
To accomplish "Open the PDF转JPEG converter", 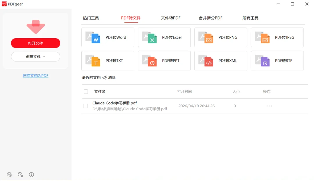I will 277,37.
